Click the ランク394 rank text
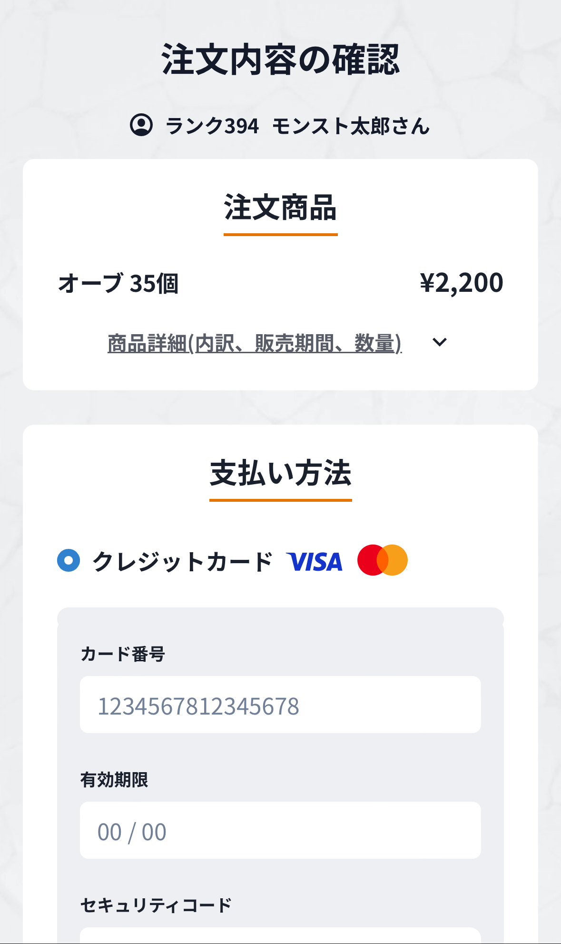 tap(212, 126)
